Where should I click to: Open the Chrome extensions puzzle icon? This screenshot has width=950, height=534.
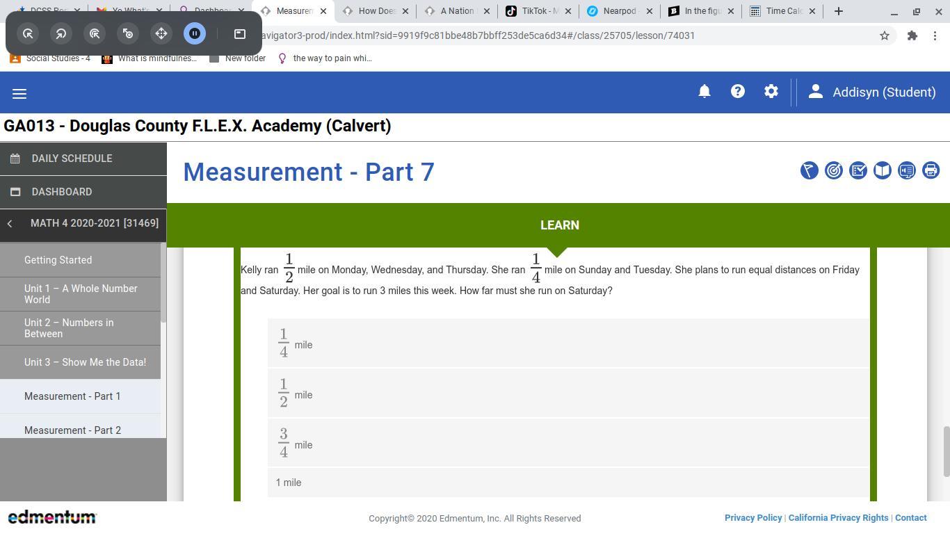[x=912, y=35]
